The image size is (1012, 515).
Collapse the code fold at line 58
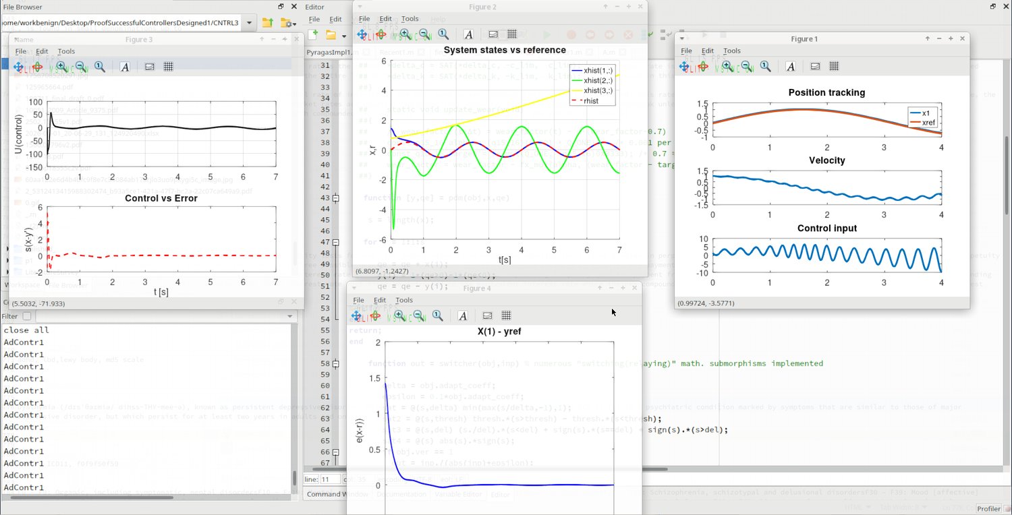335,364
